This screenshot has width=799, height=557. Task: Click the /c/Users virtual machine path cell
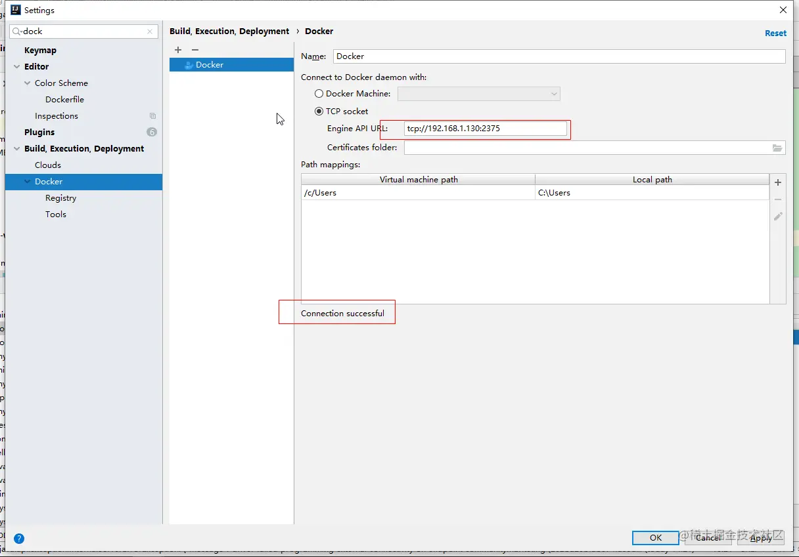419,193
